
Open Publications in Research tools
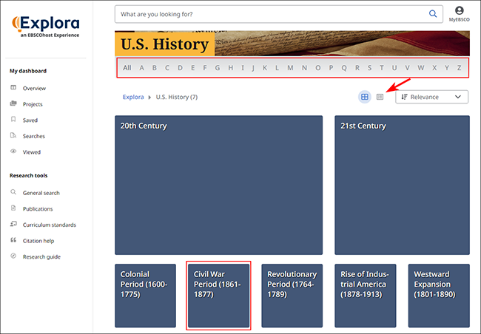point(38,208)
